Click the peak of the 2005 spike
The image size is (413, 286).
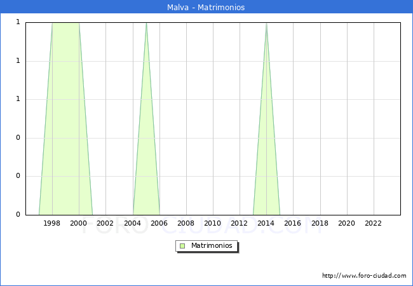coord(146,24)
